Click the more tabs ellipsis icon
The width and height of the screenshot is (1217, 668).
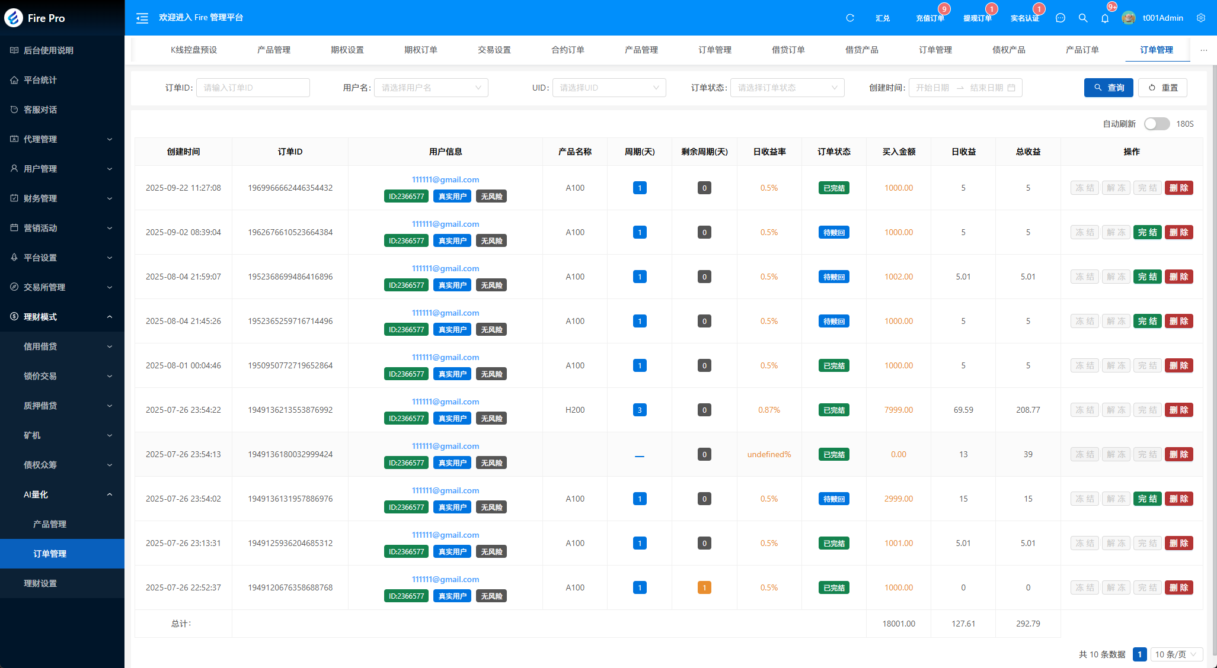coord(1203,50)
